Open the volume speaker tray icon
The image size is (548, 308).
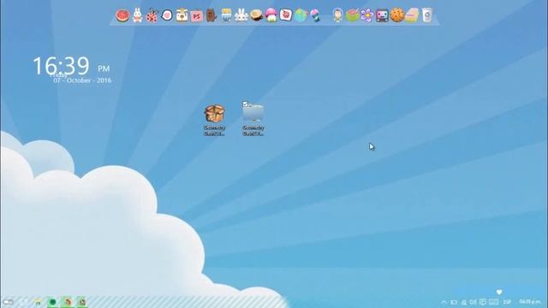click(473, 302)
